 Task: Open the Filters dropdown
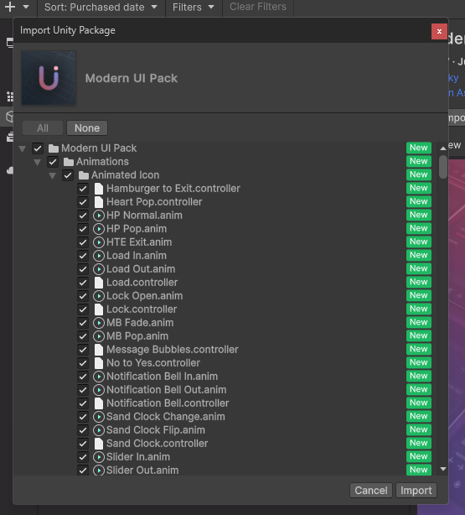pyautogui.click(x=194, y=7)
